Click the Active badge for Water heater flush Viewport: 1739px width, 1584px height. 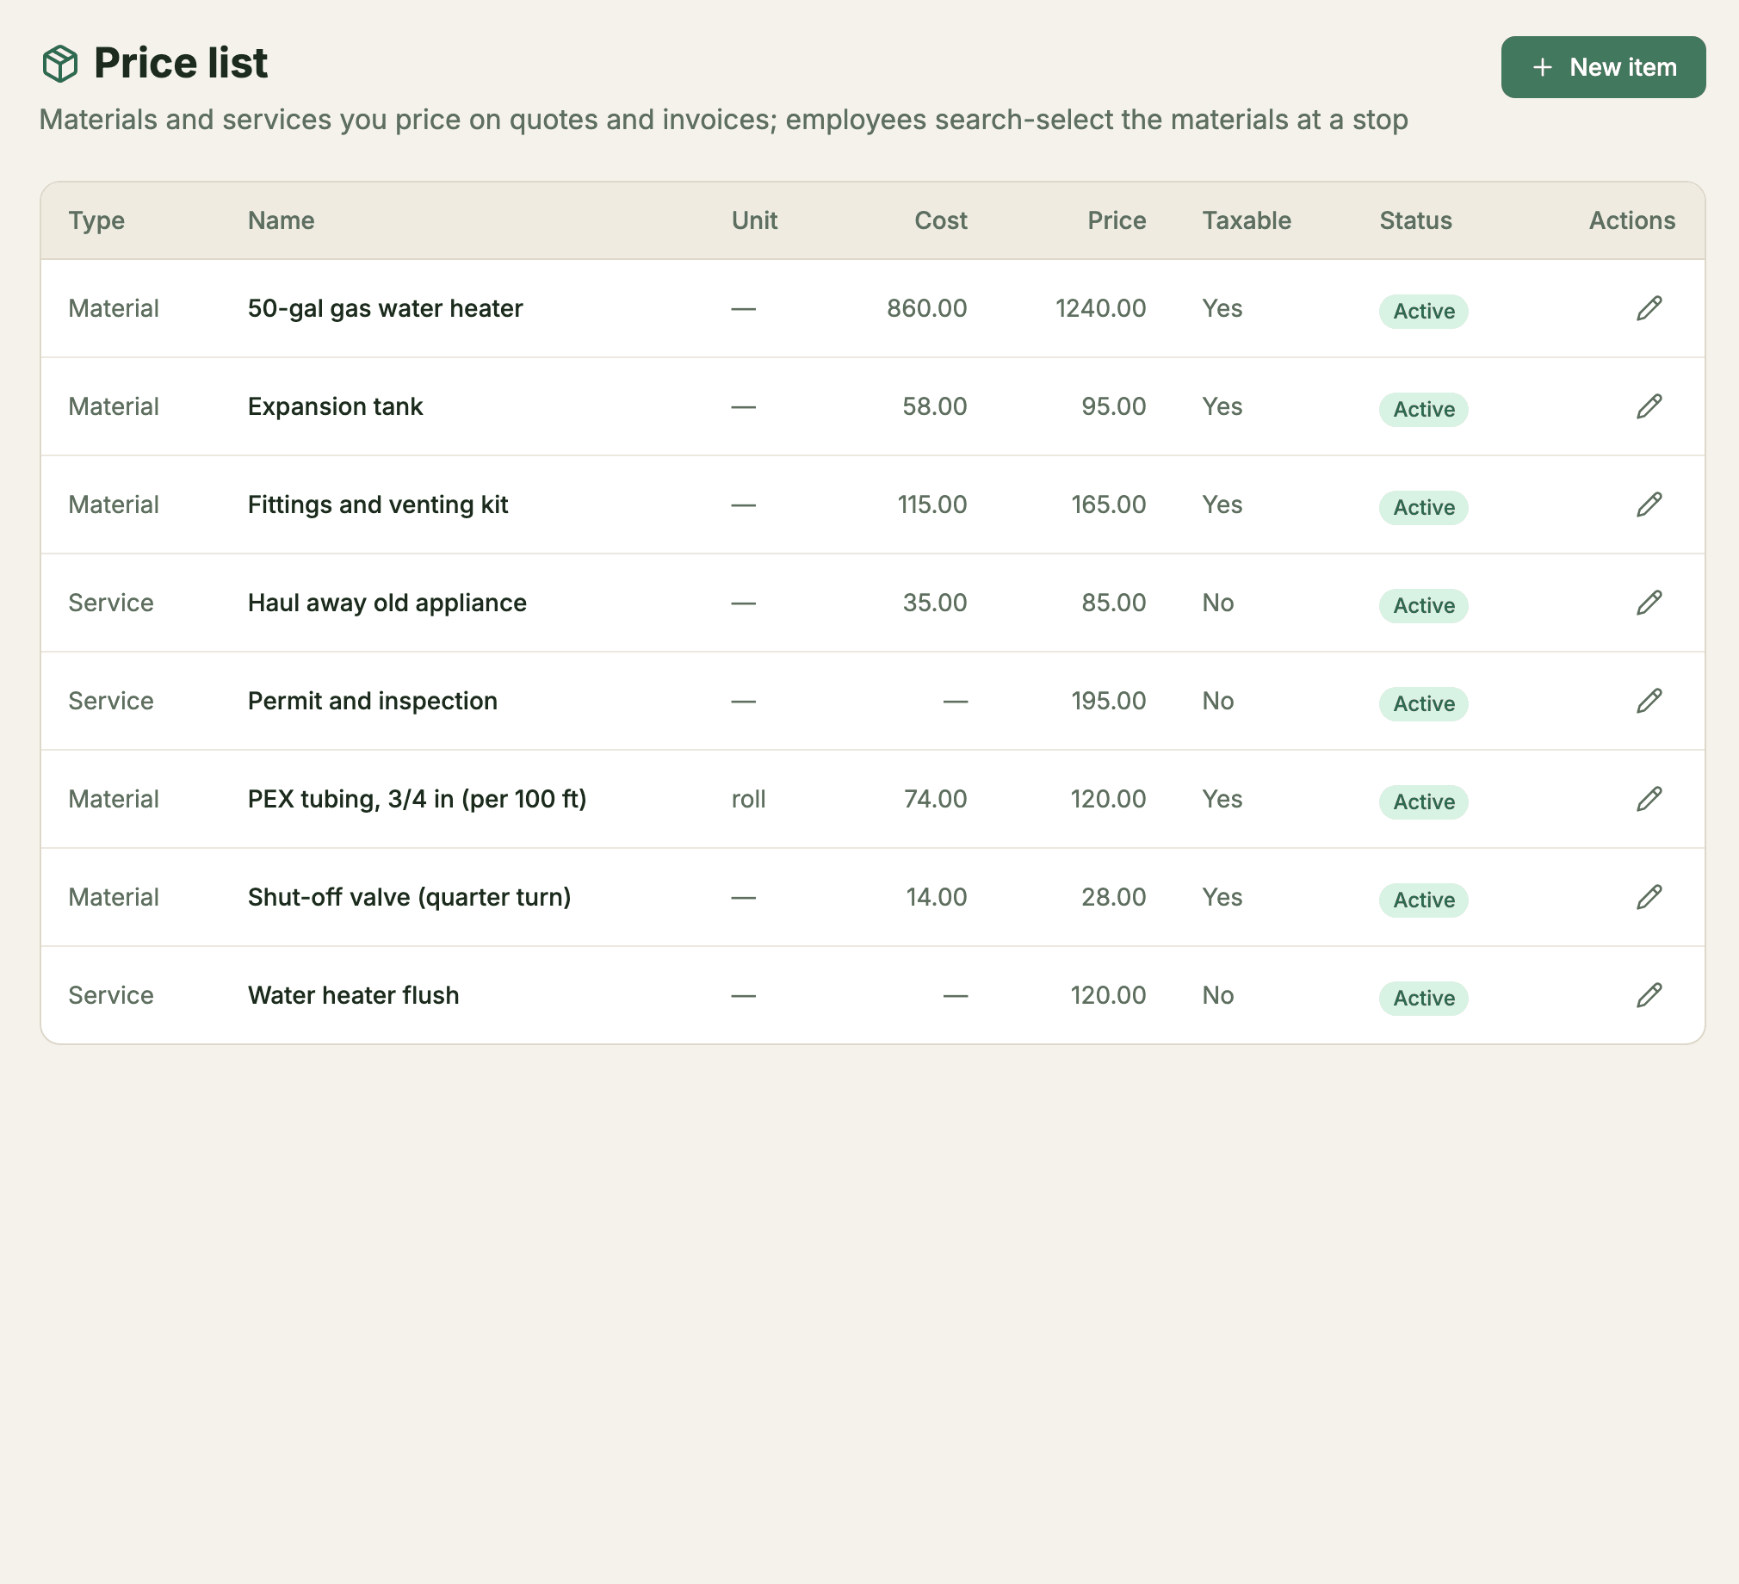(x=1423, y=999)
